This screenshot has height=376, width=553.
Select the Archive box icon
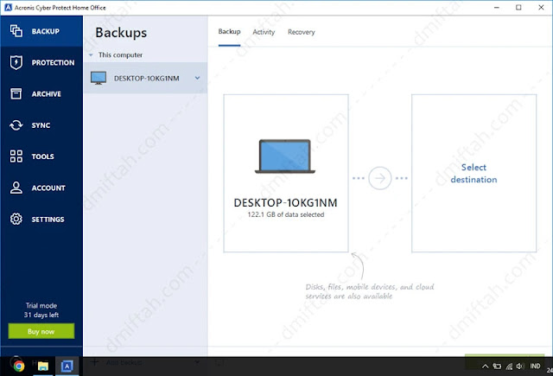coord(16,94)
